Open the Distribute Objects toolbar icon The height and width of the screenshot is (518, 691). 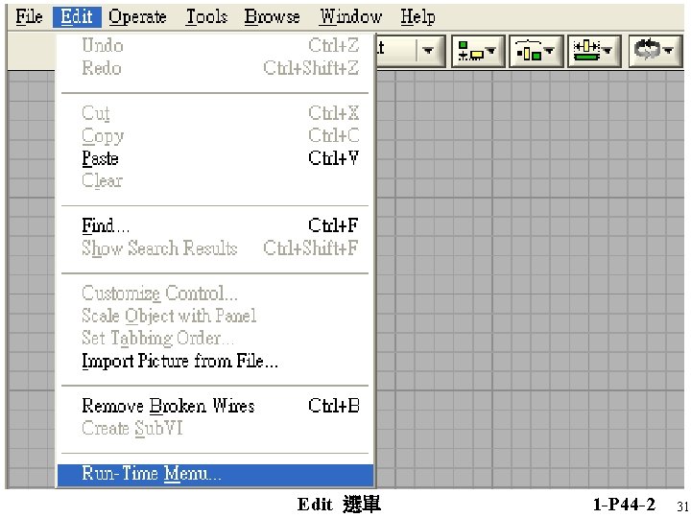[x=536, y=51]
